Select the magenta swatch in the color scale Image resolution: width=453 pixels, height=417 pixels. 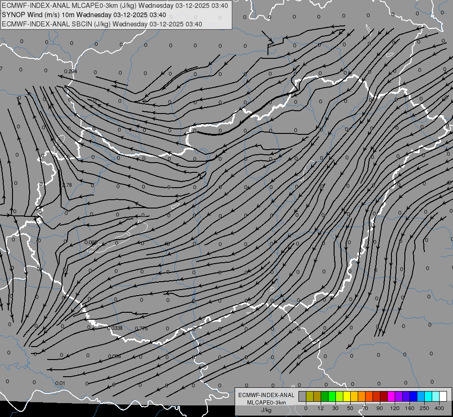point(391,396)
